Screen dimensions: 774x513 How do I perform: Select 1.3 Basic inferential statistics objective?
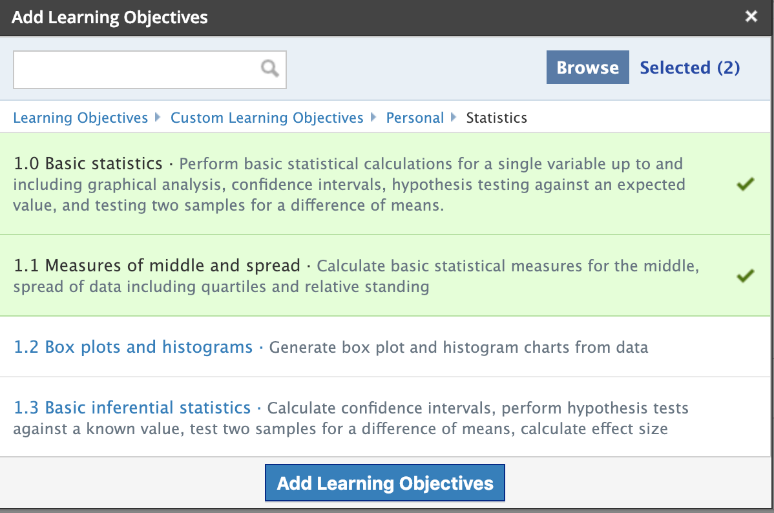point(132,408)
